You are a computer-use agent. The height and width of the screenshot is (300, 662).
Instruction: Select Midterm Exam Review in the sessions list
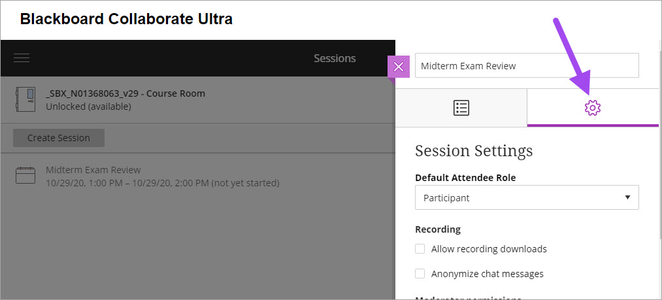93,170
